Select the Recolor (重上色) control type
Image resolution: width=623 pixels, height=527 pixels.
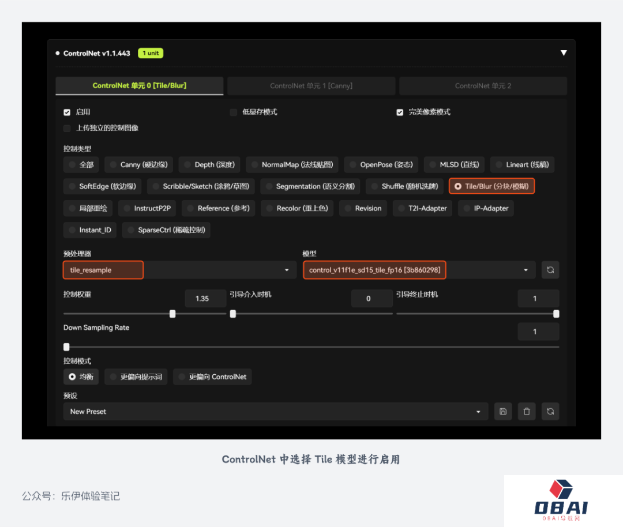[297, 208]
